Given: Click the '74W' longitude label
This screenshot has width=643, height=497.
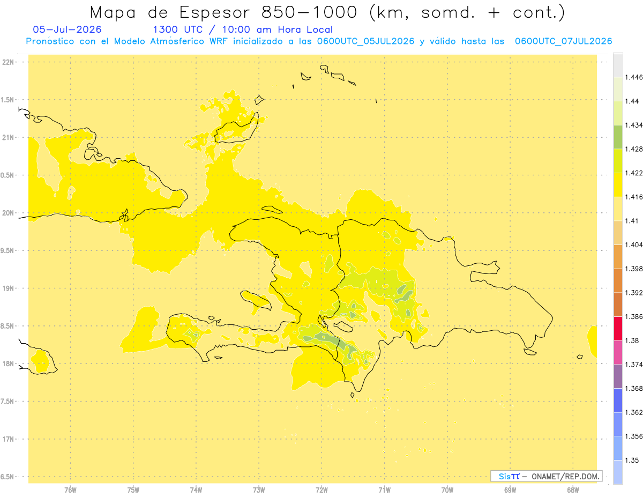Looking at the screenshot, I should 196,489.
